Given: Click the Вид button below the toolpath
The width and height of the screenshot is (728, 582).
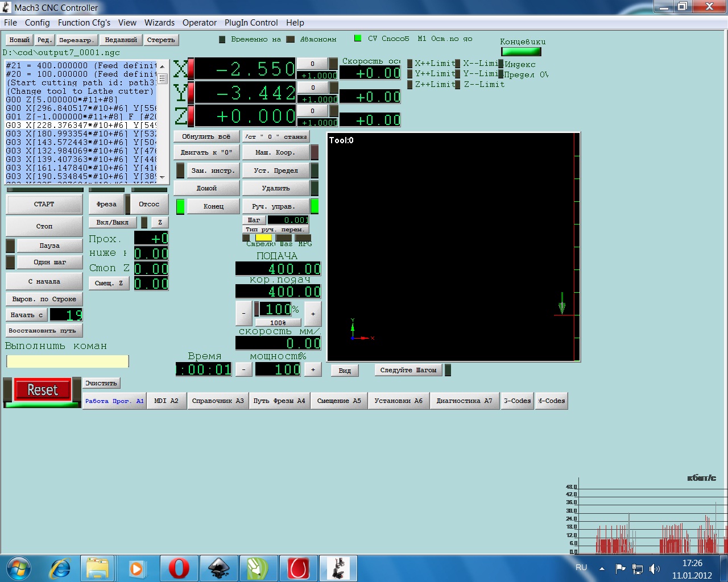Looking at the screenshot, I should 345,370.
